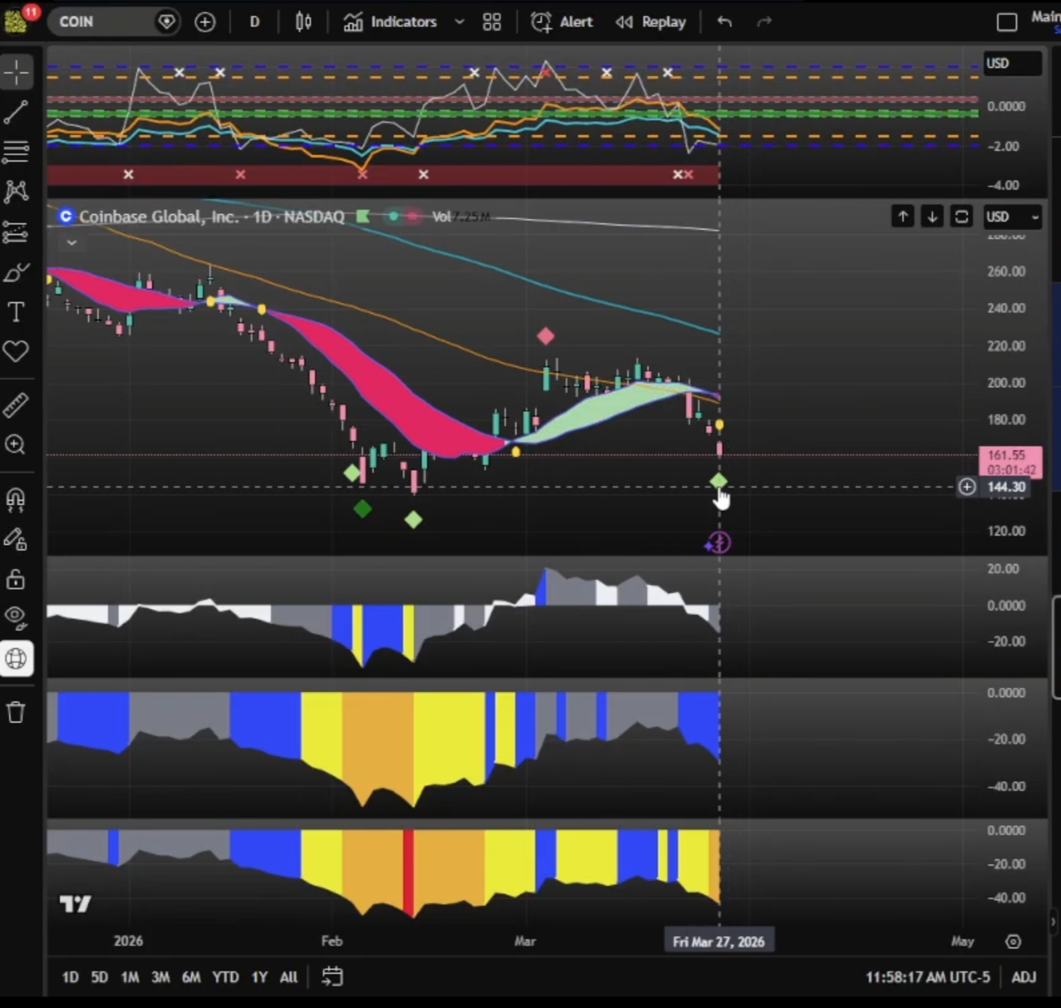Click the 161.55 current price label

point(1010,462)
